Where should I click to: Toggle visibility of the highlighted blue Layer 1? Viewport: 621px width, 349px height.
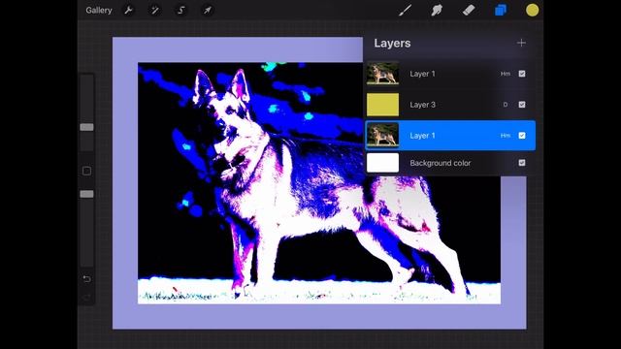pos(522,136)
